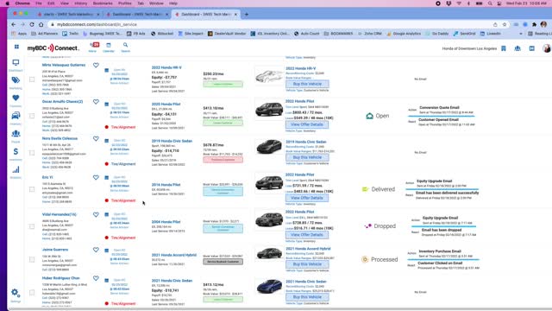This screenshot has width=552, height=311.
Task: Favorite Oscar Arnulfo Chavez with heart icon
Action: click(96, 102)
